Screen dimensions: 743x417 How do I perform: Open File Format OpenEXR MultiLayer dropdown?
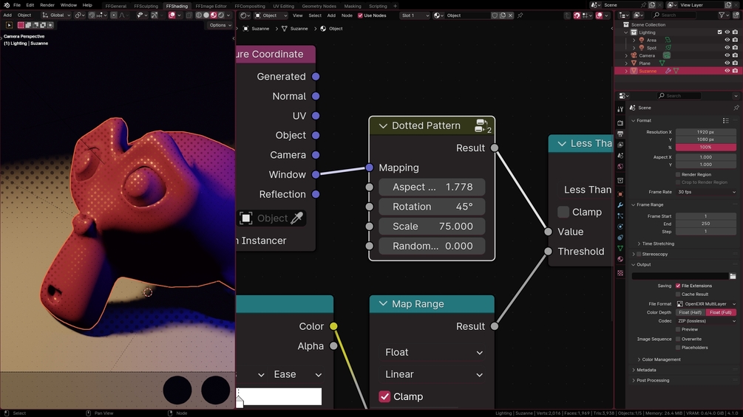(x=705, y=303)
